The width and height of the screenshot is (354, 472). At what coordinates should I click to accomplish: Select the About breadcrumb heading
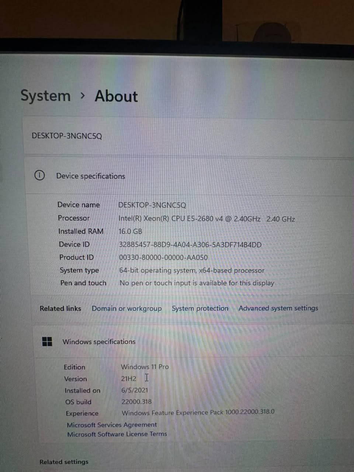click(x=116, y=96)
